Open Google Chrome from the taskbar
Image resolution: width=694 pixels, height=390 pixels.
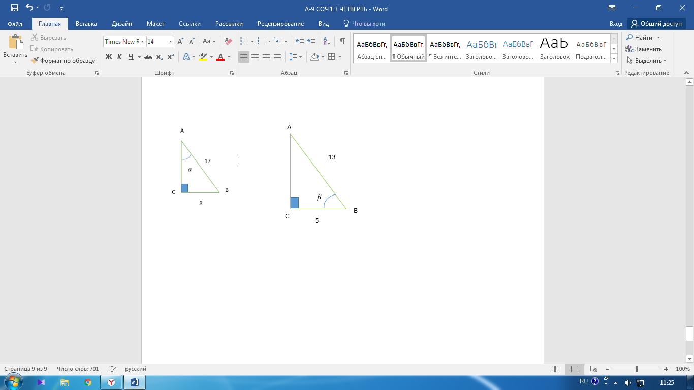point(88,382)
